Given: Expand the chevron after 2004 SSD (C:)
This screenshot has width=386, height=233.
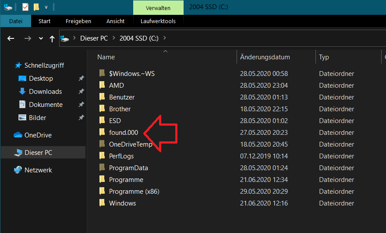Looking at the screenshot, I should click(165, 38).
